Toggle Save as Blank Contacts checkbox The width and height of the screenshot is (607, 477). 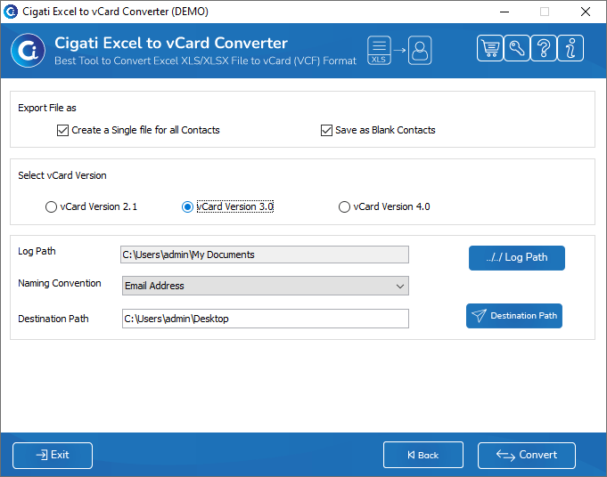pos(326,130)
